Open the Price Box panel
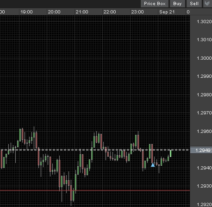 pos(155,4)
